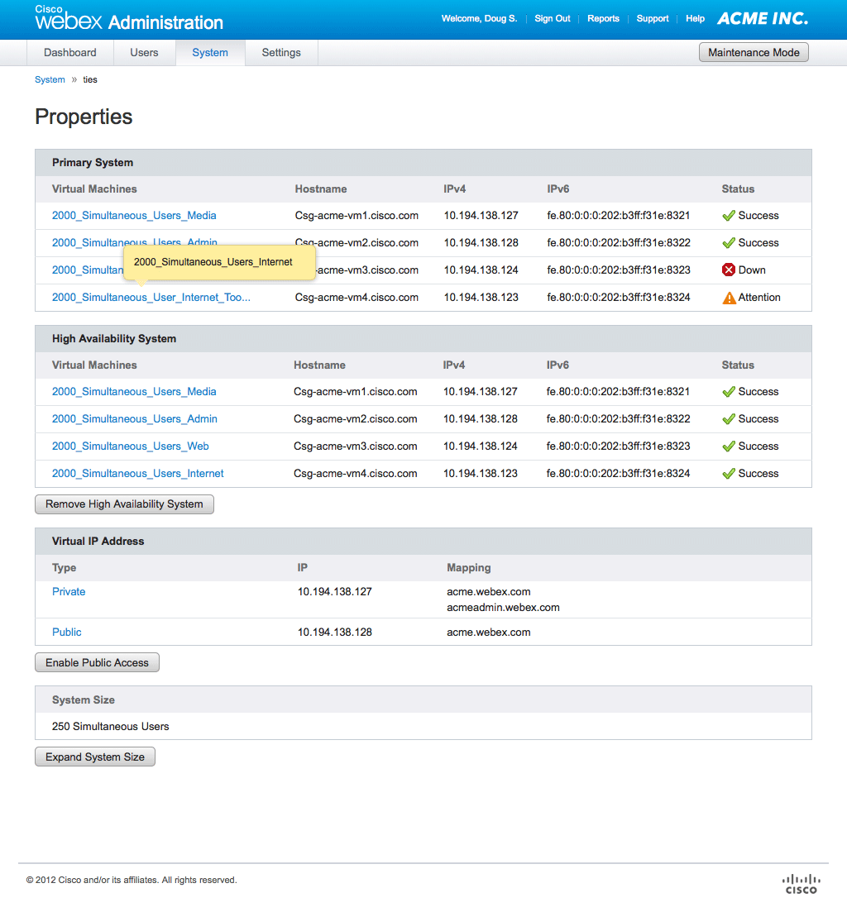
Task: Switch to the Users tab
Action: 144,53
